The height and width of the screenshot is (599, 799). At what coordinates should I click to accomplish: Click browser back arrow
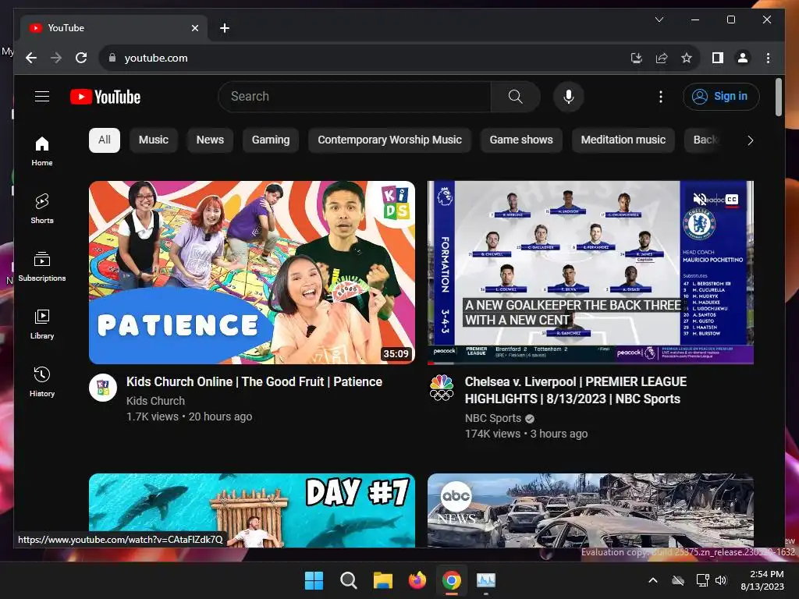click(x=31, y=58)
